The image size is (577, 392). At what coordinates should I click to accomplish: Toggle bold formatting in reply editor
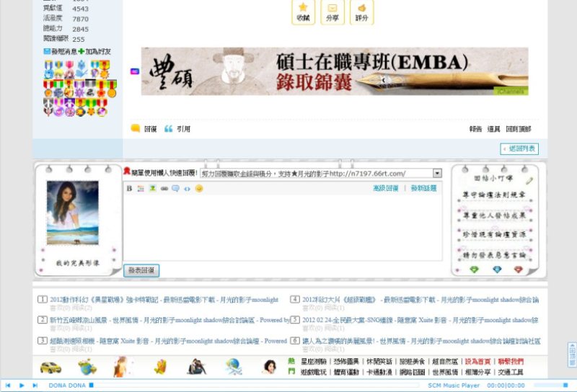pyautogui.click(x=130, y=188)
